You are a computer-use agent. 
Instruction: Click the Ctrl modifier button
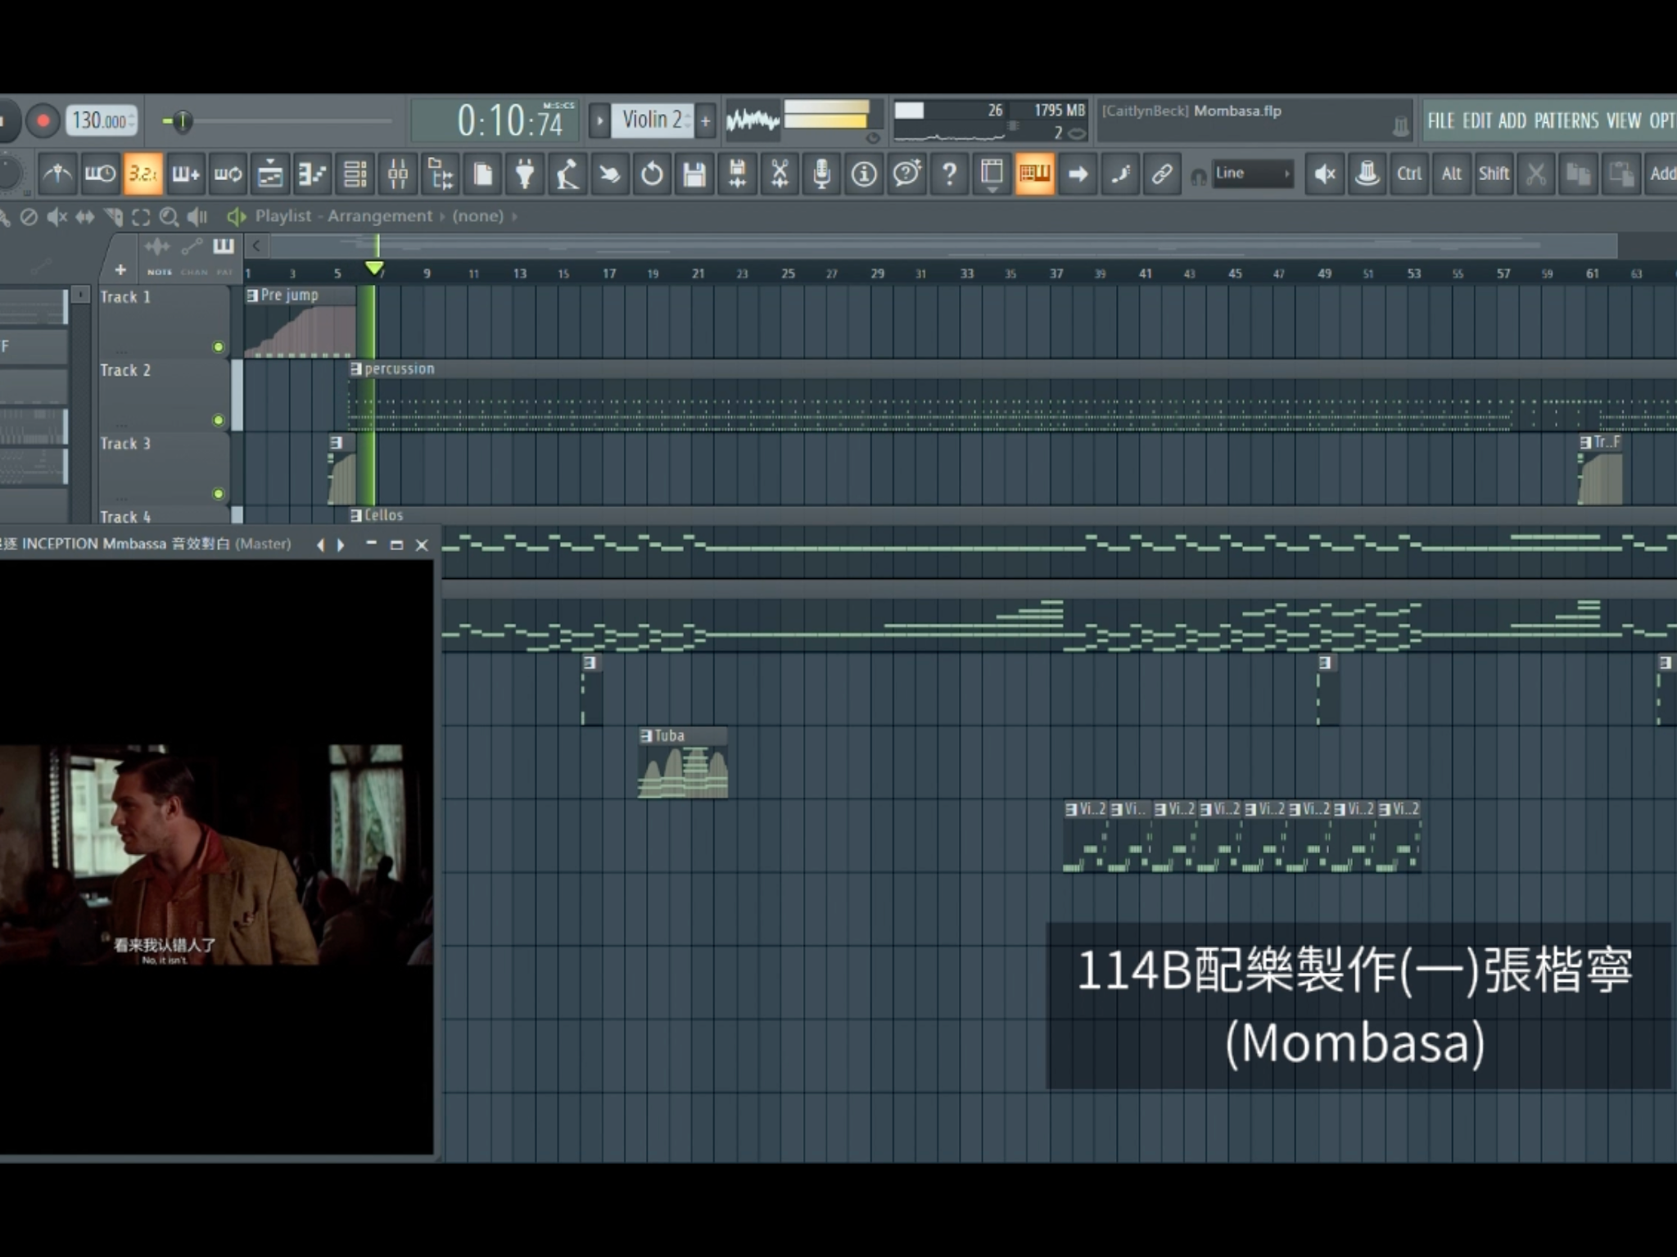(1409, 174)
